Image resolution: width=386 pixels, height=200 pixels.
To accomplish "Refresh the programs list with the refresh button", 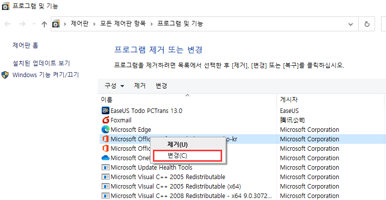I will [x=367, y=24].
